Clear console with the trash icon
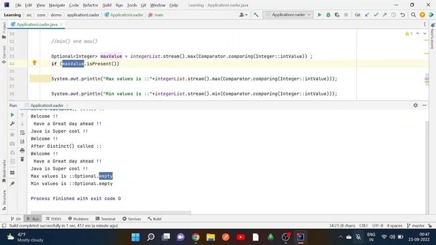Viewport: 436px width, 245px height. 22,159
